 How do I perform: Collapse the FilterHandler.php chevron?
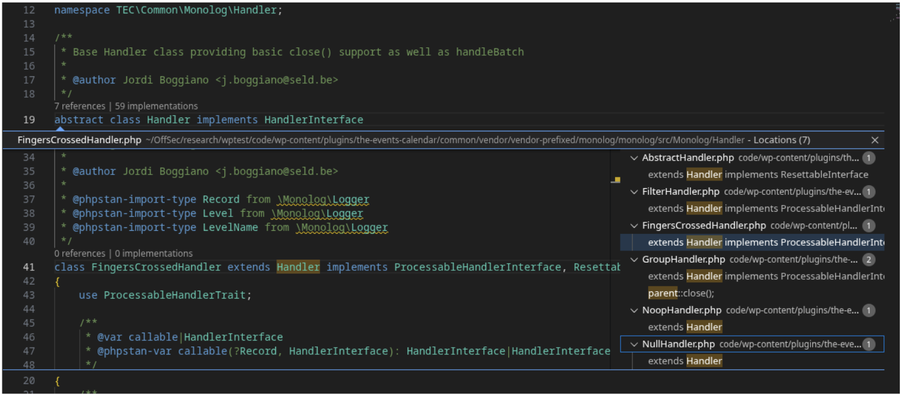pos(634,192)
